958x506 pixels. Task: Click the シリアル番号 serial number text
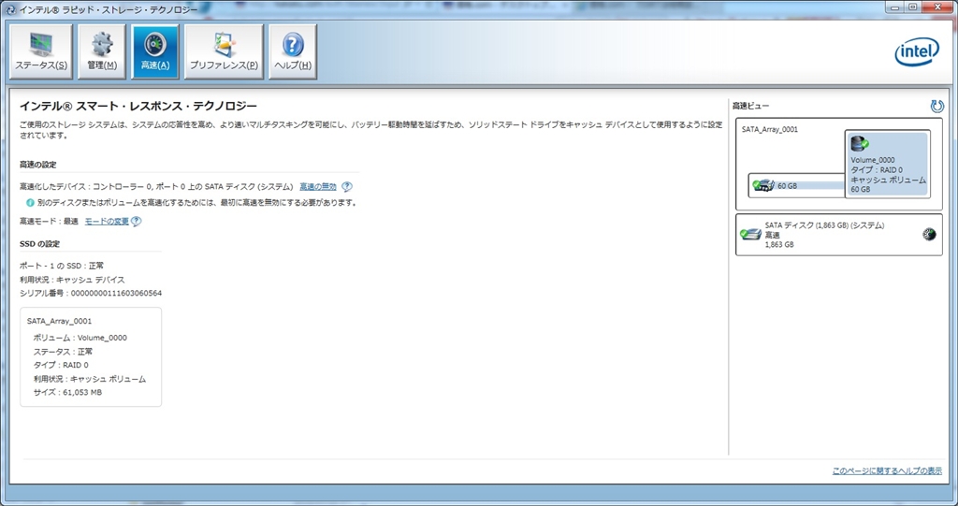(91, 294)
